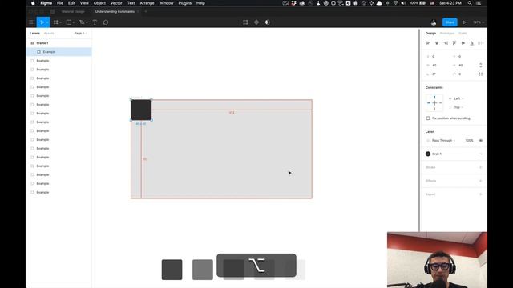Click the Align Left icon

click(x=427, y=43)
